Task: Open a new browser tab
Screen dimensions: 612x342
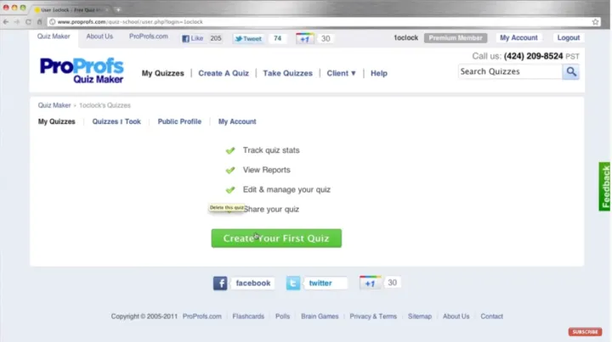Action: [118, 9]
